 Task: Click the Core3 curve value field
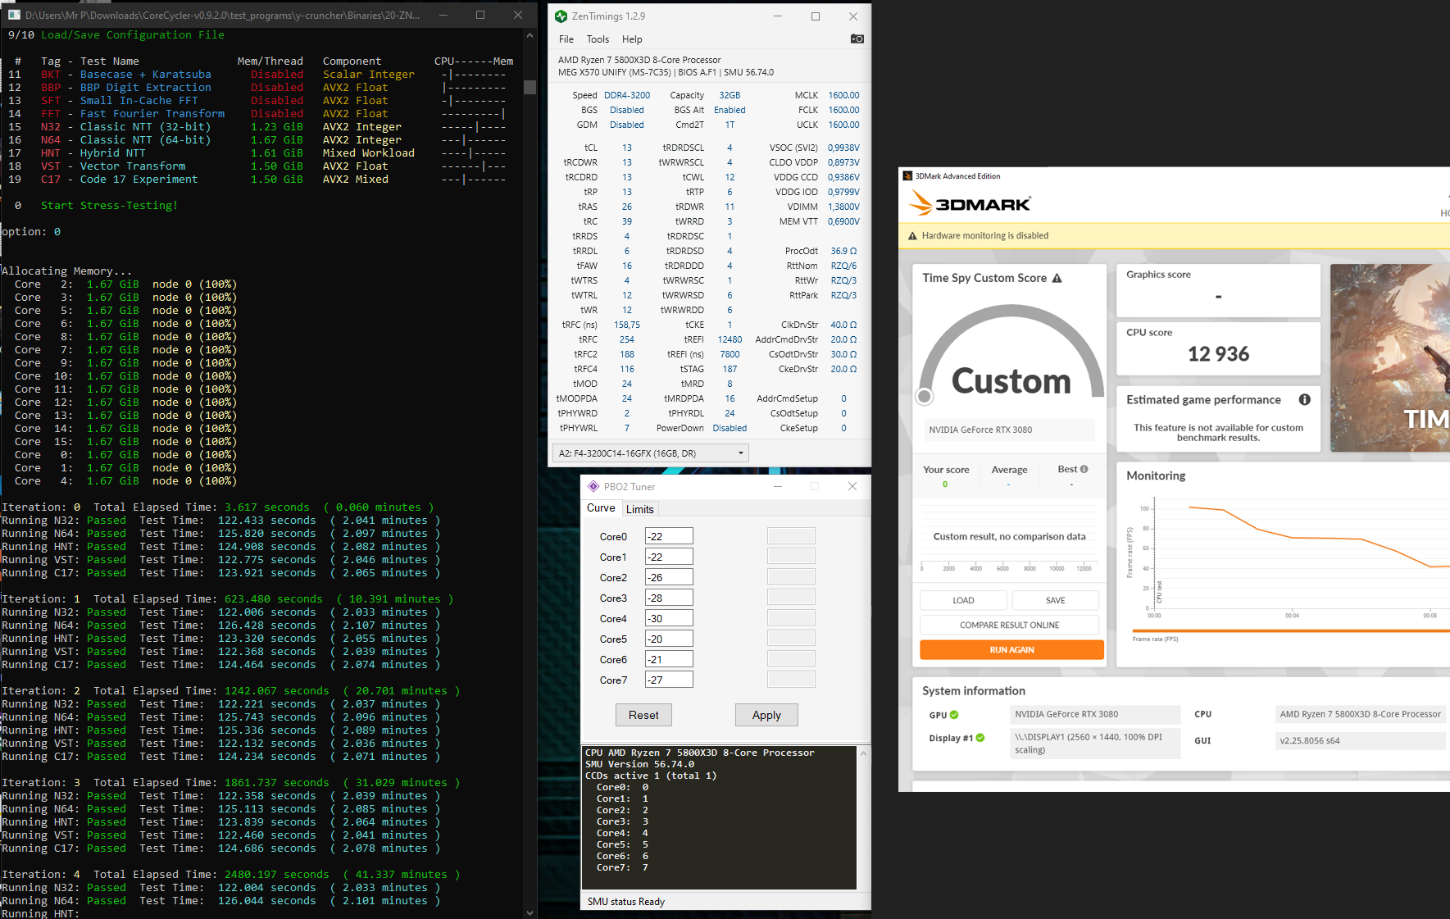click(669, 598)
